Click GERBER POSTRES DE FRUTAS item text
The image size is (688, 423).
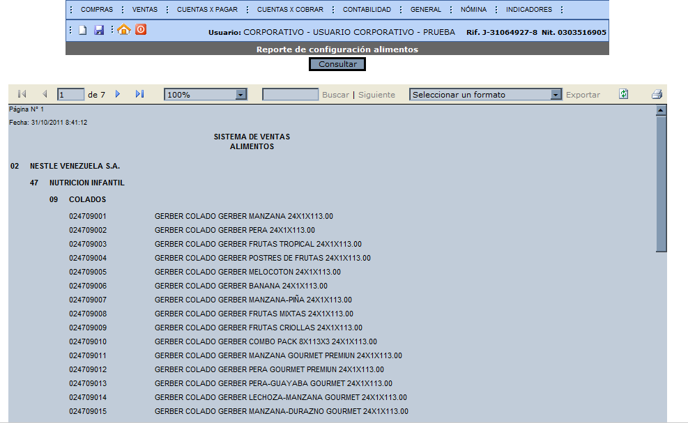(x=262, y=258)
